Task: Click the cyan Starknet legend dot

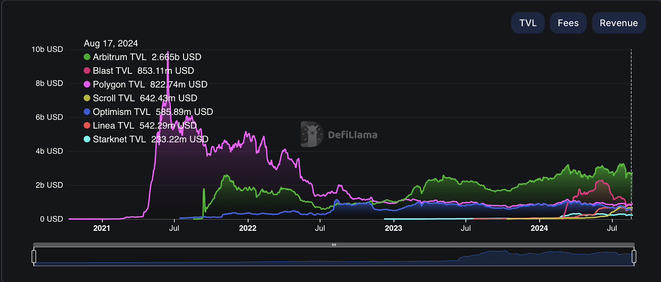Action: (87, 139)
